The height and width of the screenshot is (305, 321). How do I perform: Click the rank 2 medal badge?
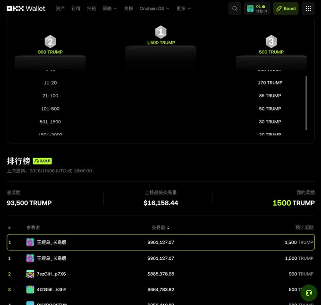[x=50, y=42]
